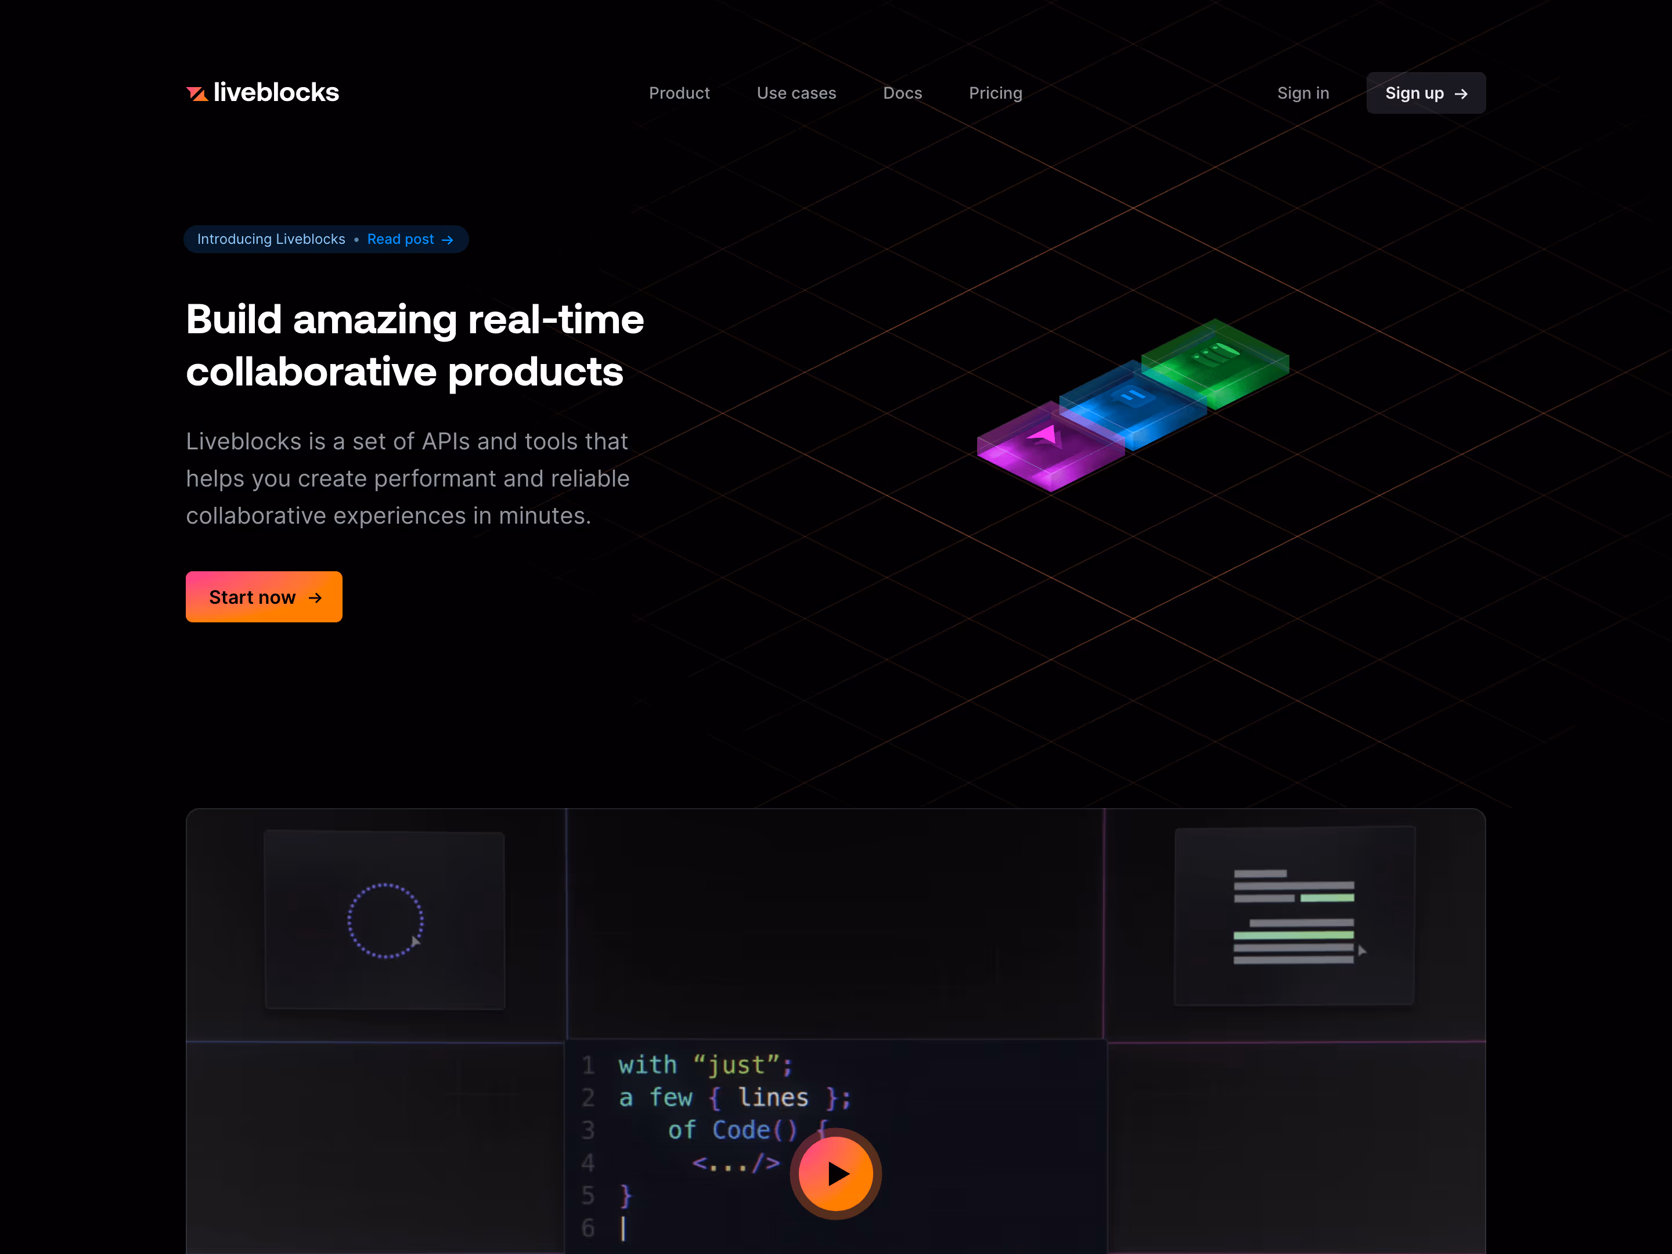Open the Pricing navigation item
The width and height of the screenshot is (1672, 1254).
point(994,93)
